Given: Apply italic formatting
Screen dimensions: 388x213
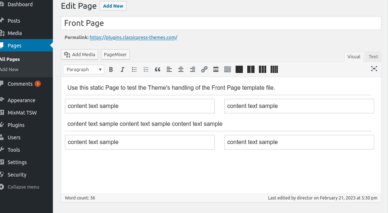Looking at the screenshot, I should click(x=122, y=70).
